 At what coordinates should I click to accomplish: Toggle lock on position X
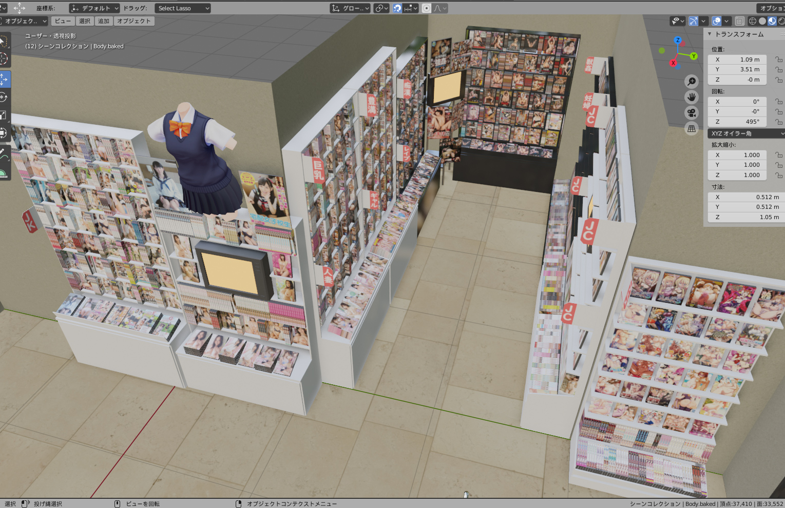pos(778,60)
